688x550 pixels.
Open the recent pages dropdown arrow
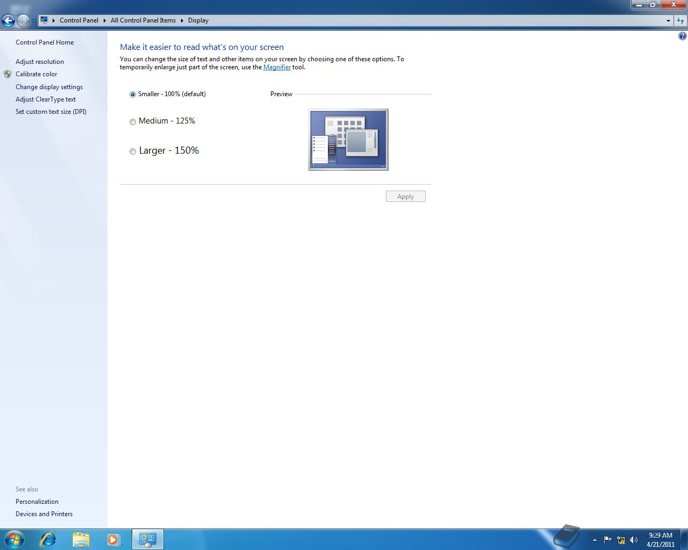tap(34, 21)
